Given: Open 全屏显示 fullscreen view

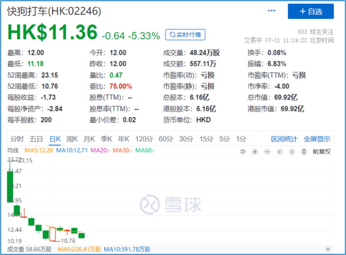Looking at the screenshot, I should click(x=317, y=139).
